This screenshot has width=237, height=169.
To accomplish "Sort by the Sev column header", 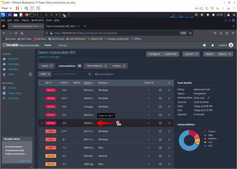I will coord(48,83).
